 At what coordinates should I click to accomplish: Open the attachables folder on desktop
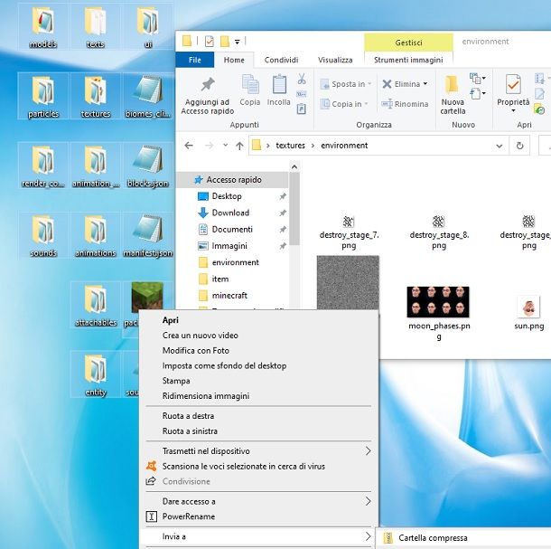[95, 305]
